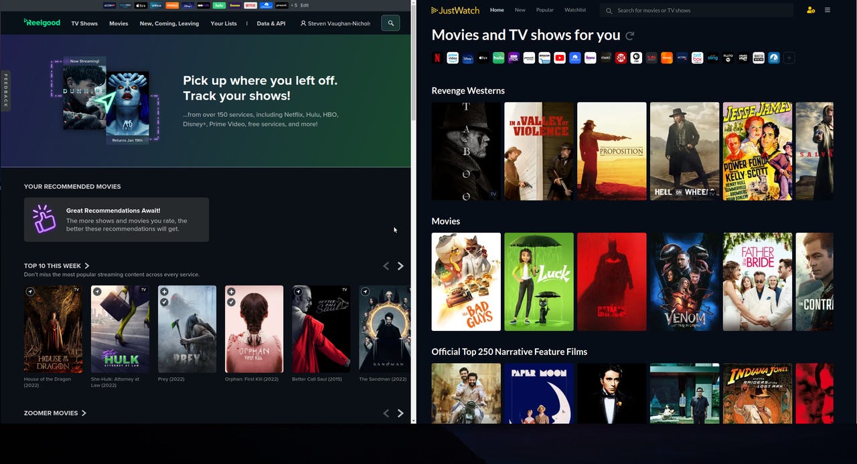Select the Netflix provider icon in JustWatch
The image size is (857, 464).
tap(437, 57)
